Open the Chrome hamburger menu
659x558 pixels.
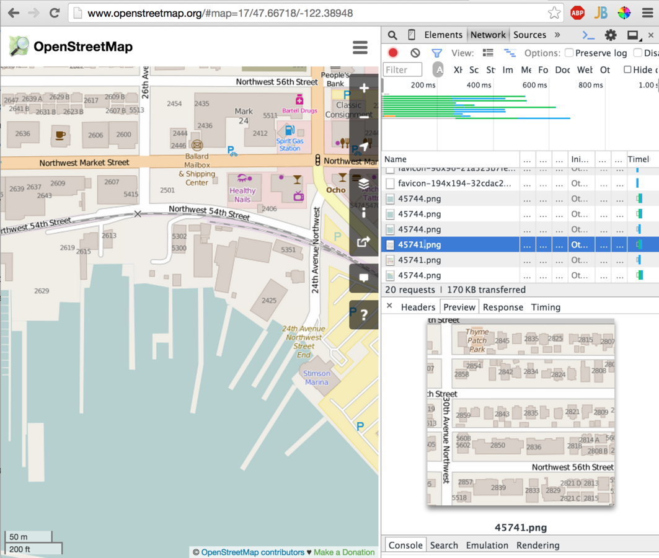point(648,13)
